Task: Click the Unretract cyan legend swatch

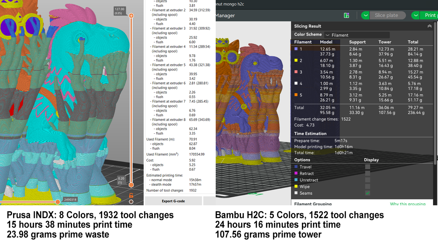Action: point(296,180)
